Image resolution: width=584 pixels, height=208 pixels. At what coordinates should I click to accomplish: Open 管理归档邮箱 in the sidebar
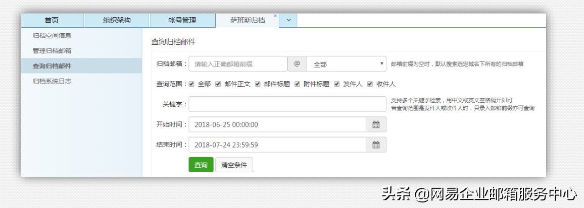81,50
